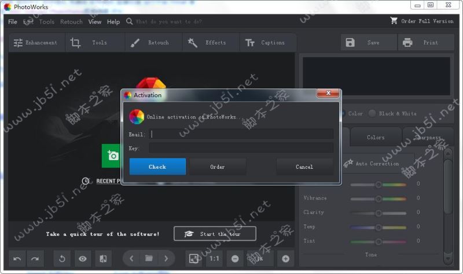Click the scrollbar down arrow
The width and height of the screenshot is (463, 274).
[448, 258]
